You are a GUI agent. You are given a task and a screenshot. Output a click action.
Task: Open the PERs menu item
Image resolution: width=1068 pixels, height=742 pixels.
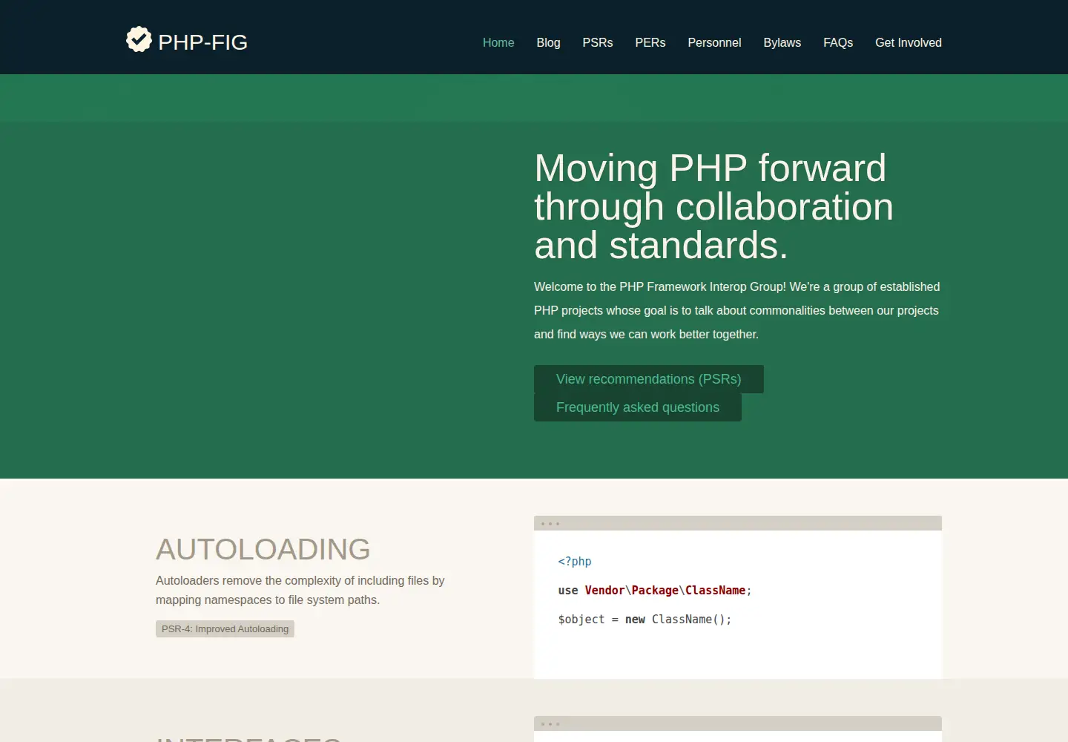(650, 43)
